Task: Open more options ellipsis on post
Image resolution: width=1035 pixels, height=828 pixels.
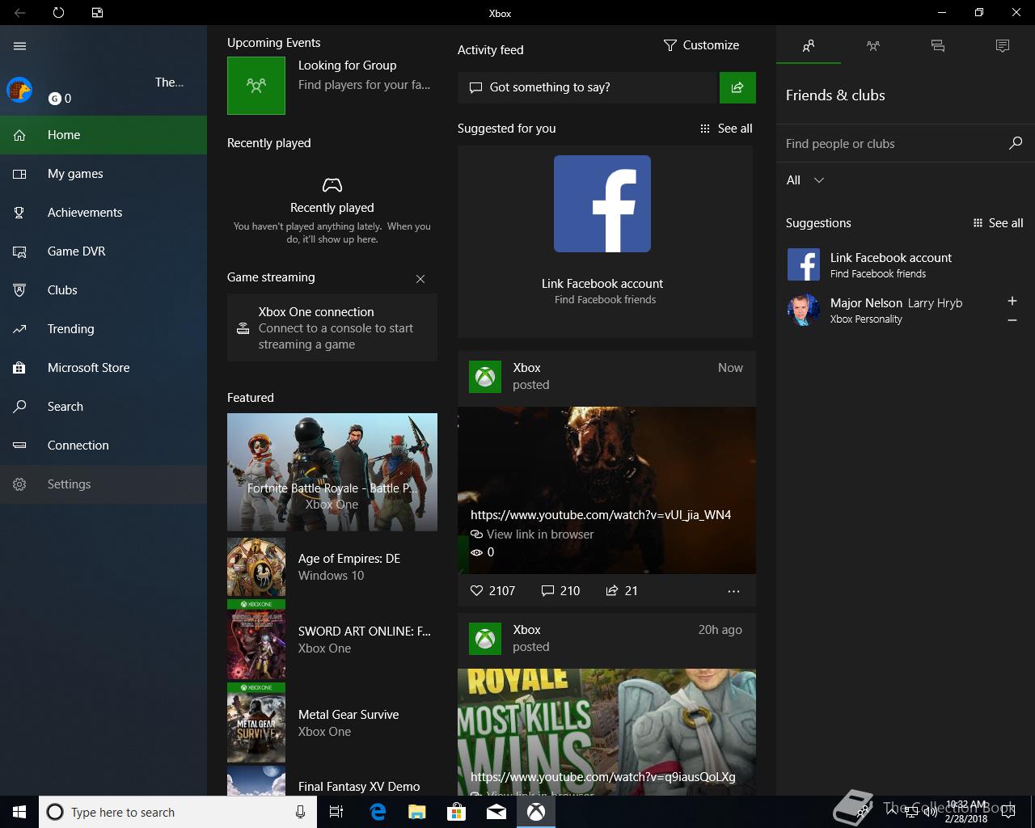Action: (733, 591)
